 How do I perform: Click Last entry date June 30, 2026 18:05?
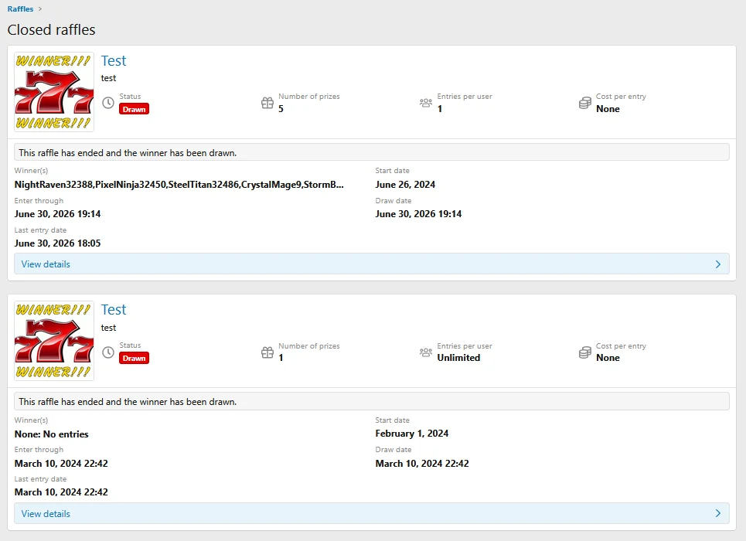tap(57, 243)
